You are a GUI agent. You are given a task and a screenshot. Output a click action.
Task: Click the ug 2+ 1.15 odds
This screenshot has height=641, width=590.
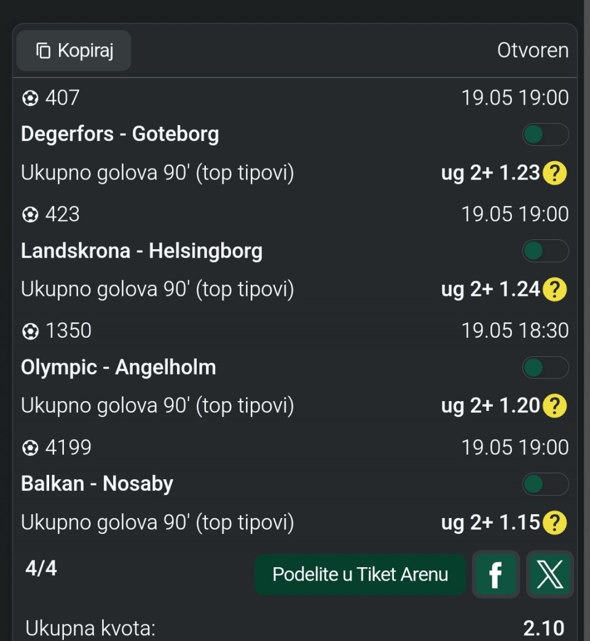pos(490,522)
